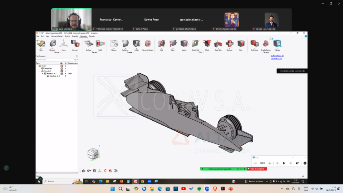Click the Plug tool icon
Screen dimensions: 343x193
tap(241, 44)
